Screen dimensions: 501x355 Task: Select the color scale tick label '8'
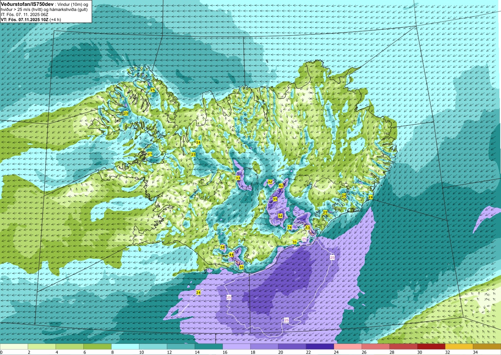(112, 352)
